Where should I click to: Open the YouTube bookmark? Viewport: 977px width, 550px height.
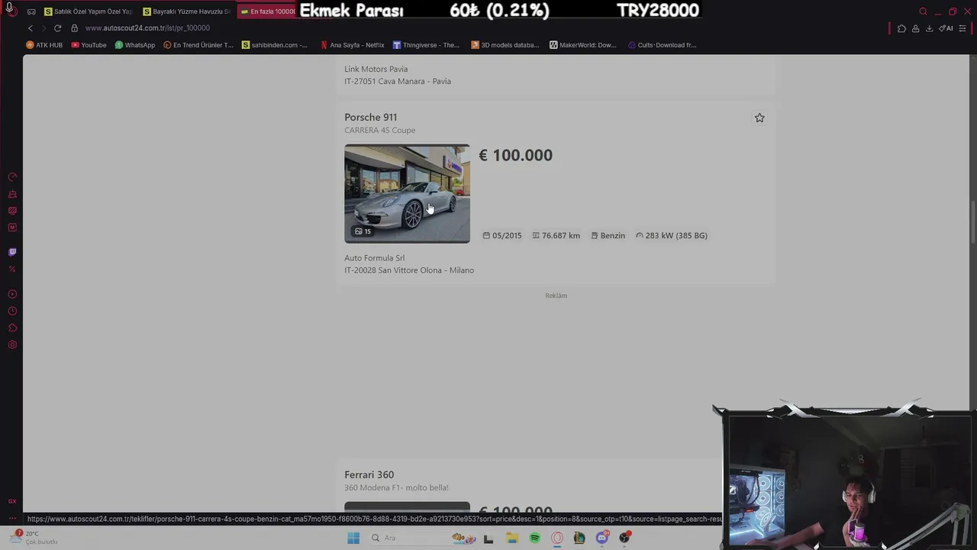[89, 45]
